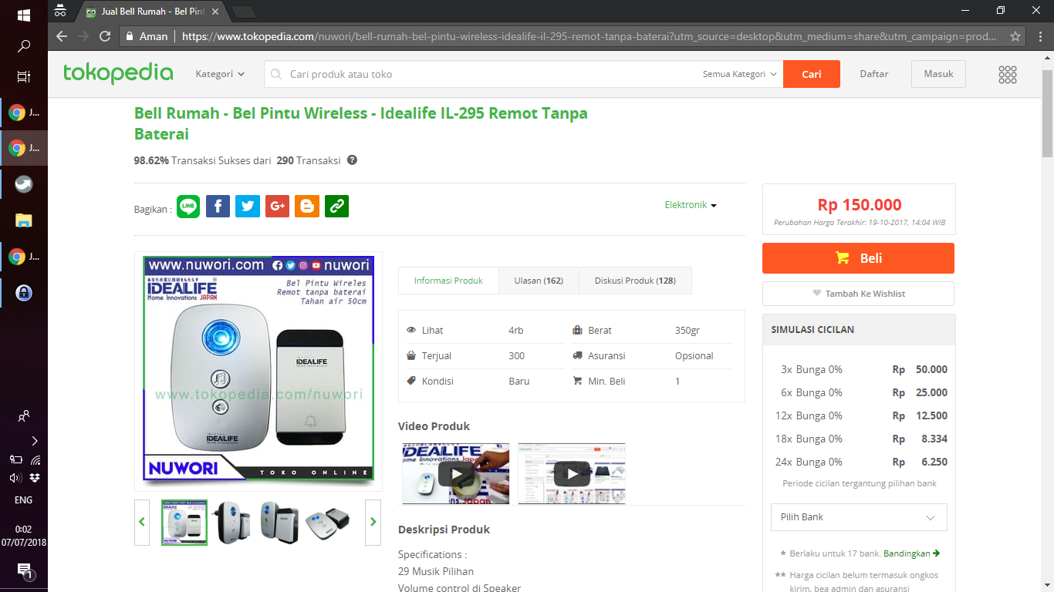The image size is (1054, 592).
Task: Switch to Informasi Produk tab
Action: pos(448,281)
